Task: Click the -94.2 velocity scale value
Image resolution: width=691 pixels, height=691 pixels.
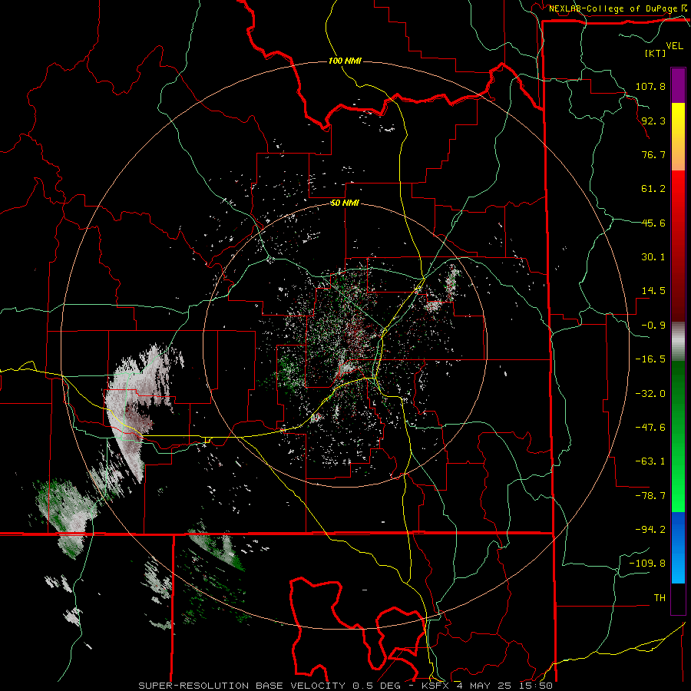Action: point(650,530)
